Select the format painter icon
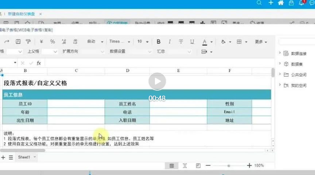Screen dimensions: 315x175 tap(28, 42)
